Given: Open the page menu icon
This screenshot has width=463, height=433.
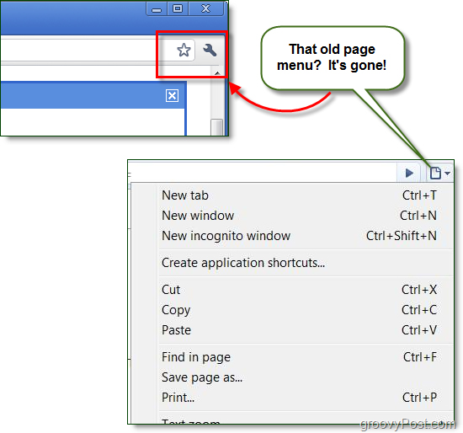Looking at the screenshot, I should click(439, 173).
